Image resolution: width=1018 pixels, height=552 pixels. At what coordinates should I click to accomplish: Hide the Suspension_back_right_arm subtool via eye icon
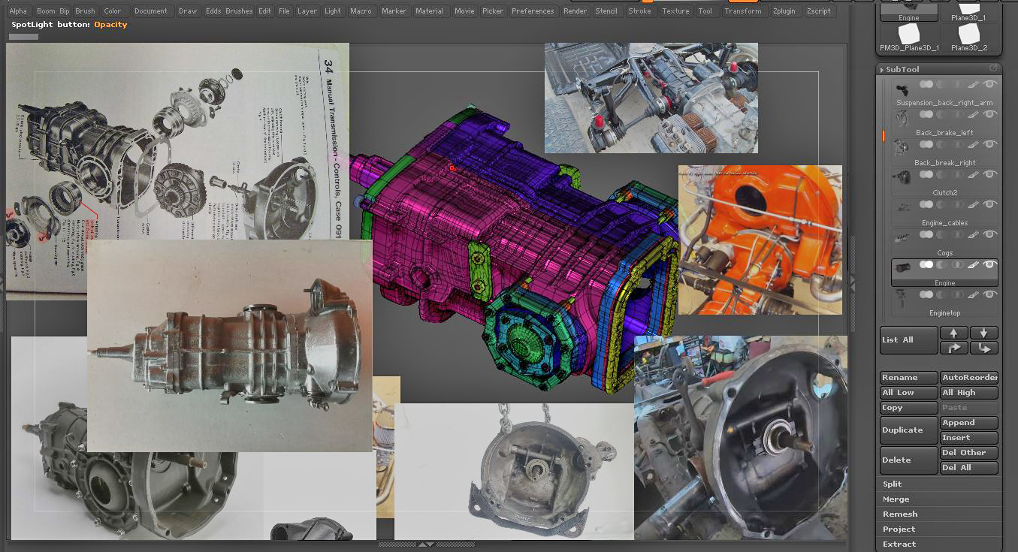point(990,85)
